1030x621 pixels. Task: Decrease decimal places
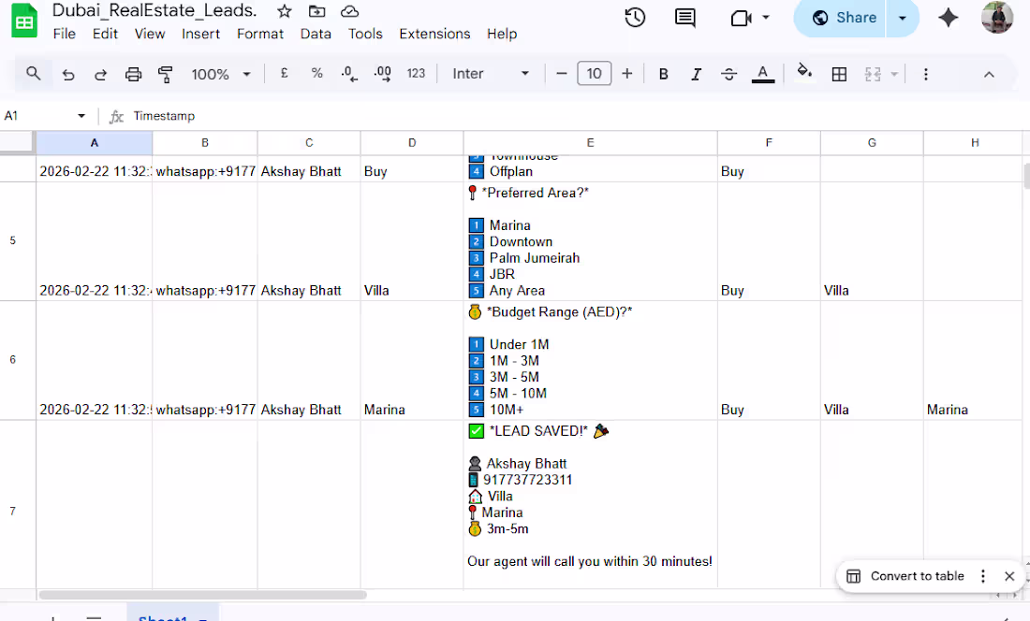(347, 73)
